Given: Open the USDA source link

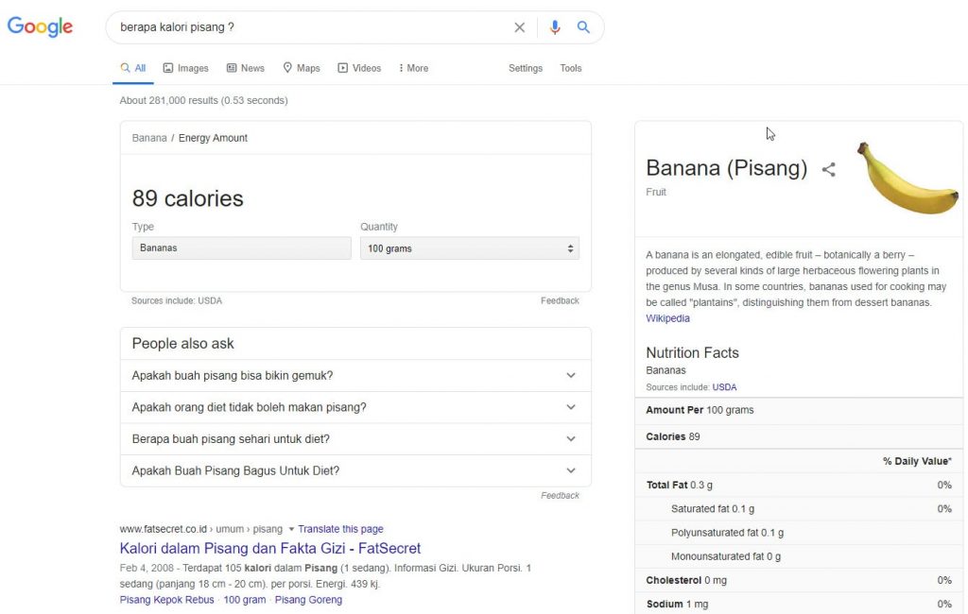Looking at the screenshot, I should [x=724, y=387].
